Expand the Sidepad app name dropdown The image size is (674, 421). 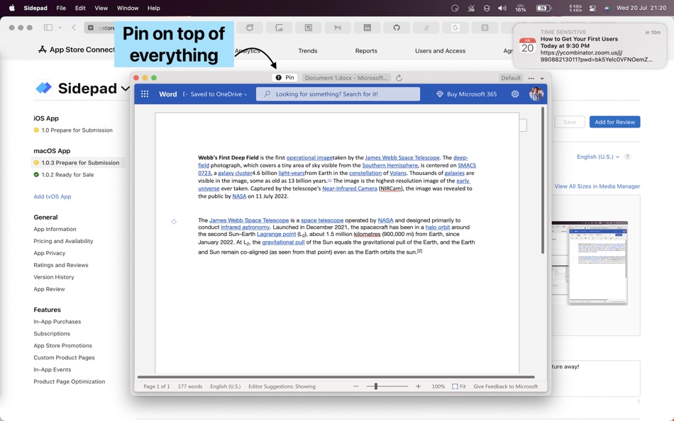(x=126, y=89)
